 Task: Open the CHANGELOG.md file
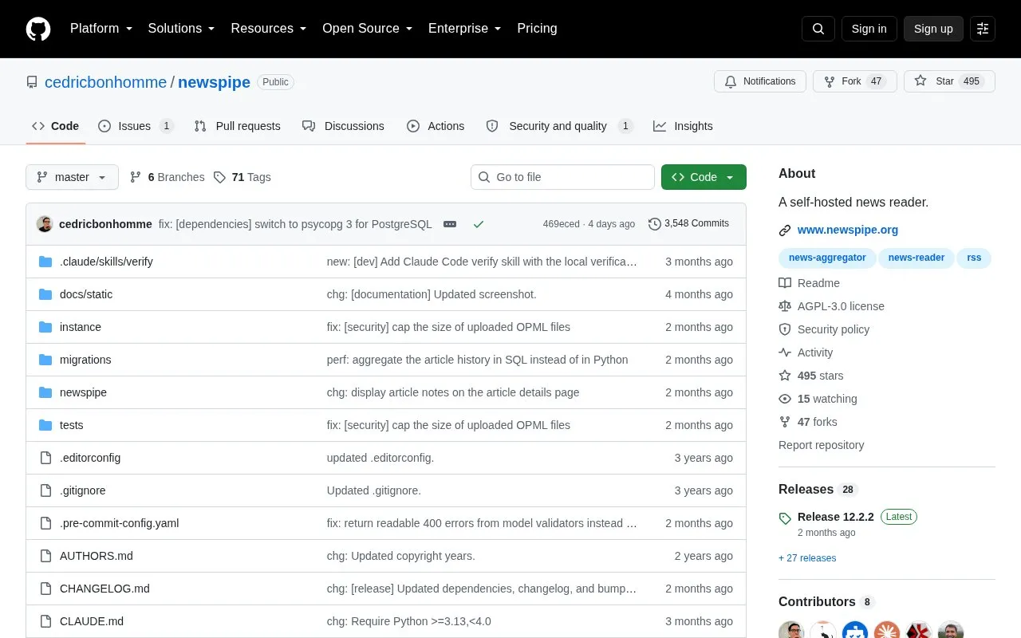(104, 589)
